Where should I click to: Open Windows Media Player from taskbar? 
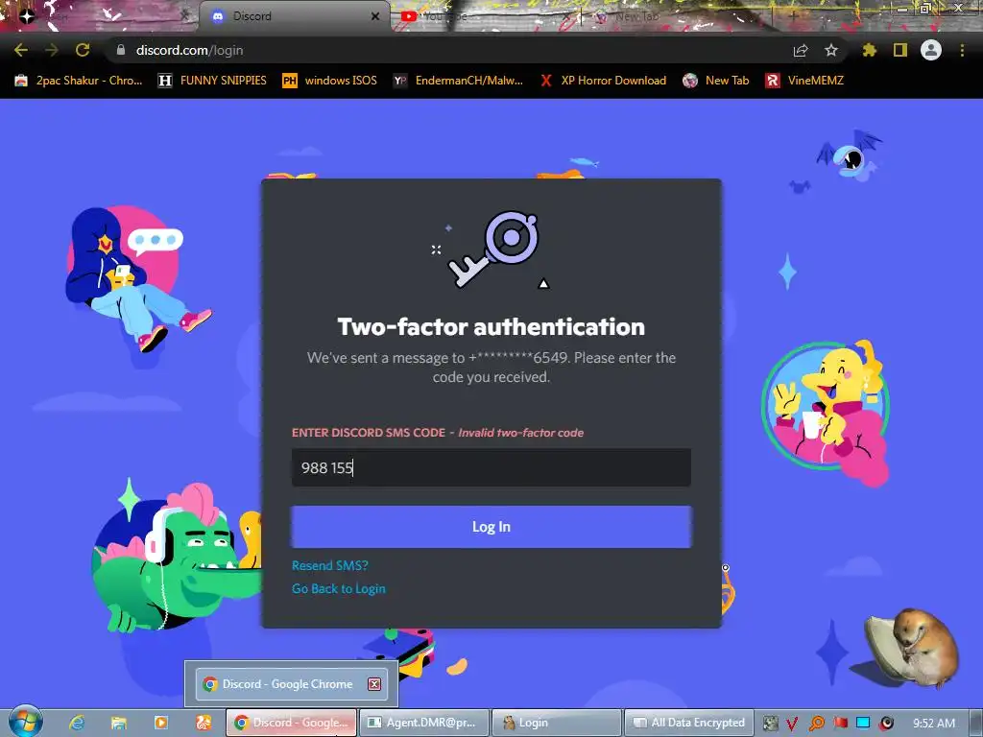(x=161, y=723)
